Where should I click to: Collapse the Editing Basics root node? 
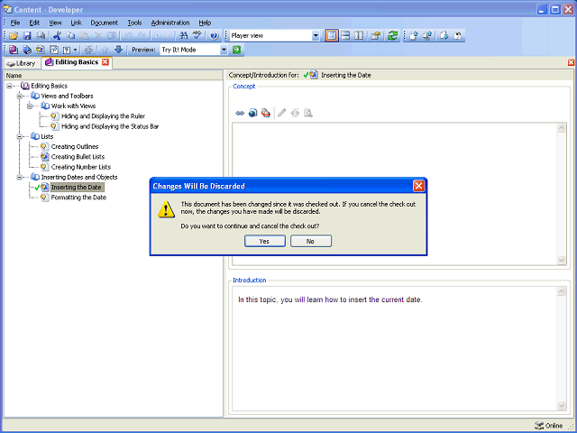(9, 86)
